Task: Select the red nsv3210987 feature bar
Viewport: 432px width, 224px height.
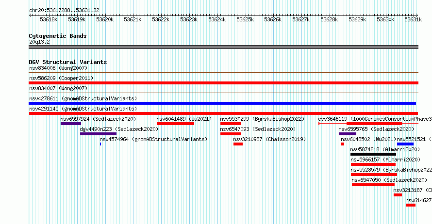Action: [x=238, y=144]
